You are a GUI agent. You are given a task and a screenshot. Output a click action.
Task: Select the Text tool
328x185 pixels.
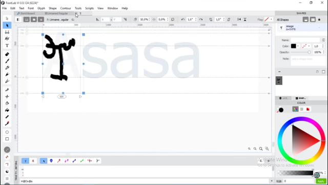click(x=7, y=45)
